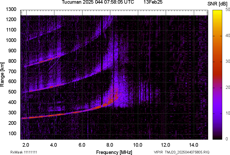Click the SNR colorbar gradient strip
The image size is (230, 155).
click(x=217, y=75)
